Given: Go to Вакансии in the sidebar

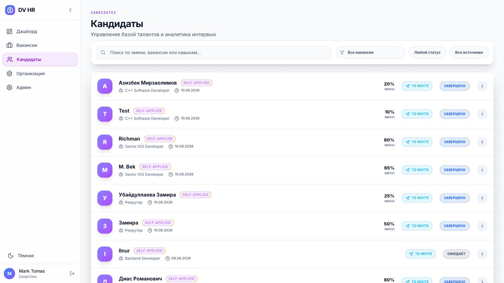Looking at the screenshot, I should click(x=40, y=45).
